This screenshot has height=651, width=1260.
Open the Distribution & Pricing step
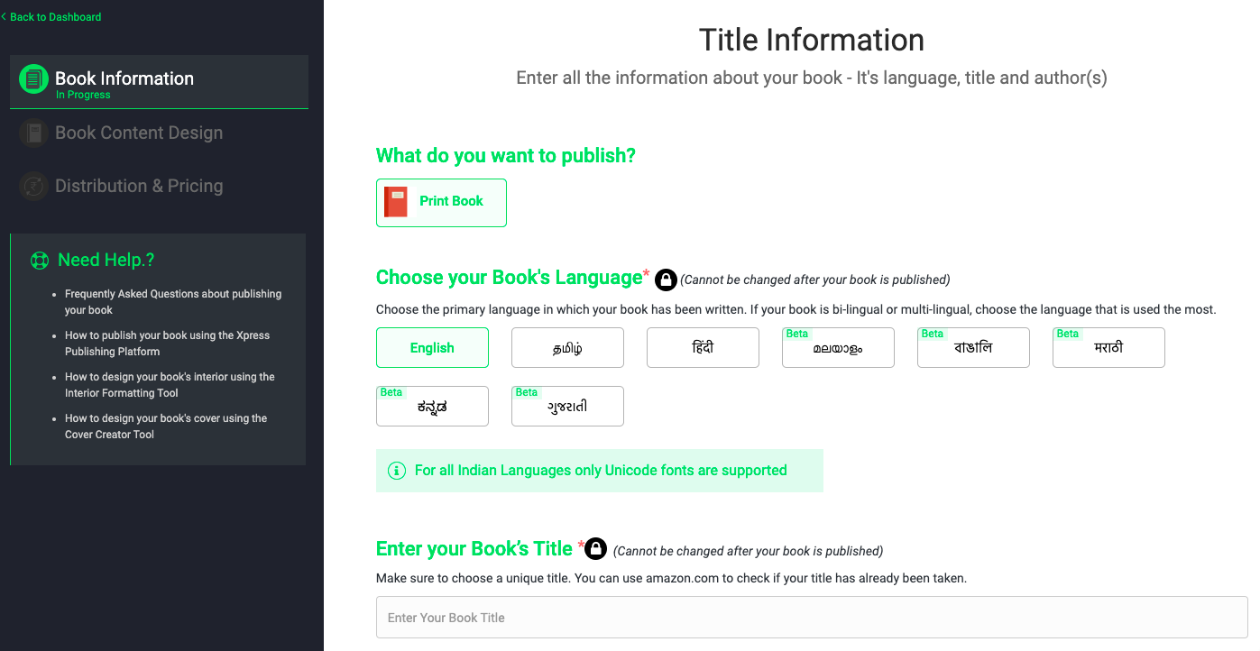139,187
